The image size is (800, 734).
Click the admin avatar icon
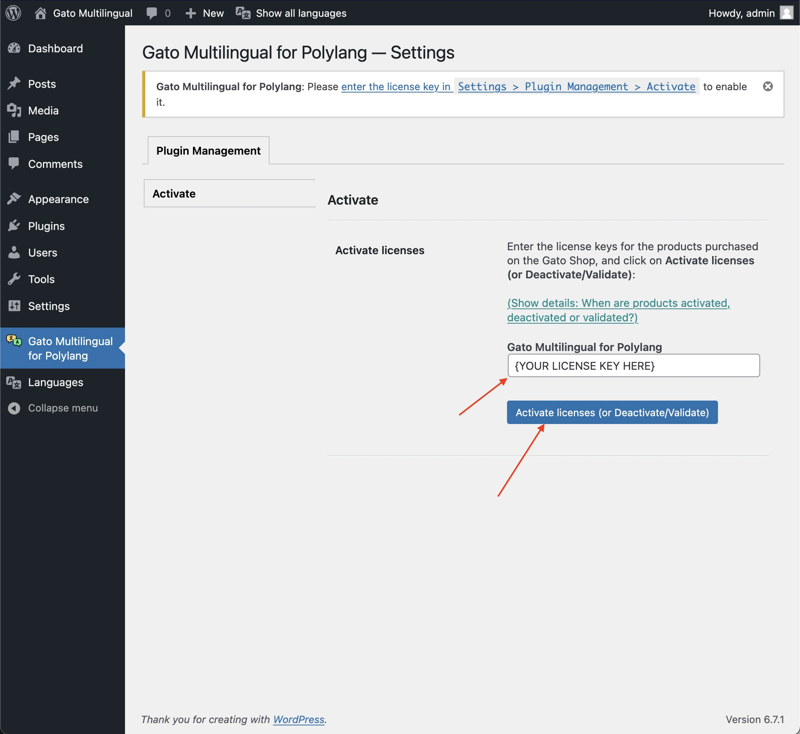click(x=786, y=13)
